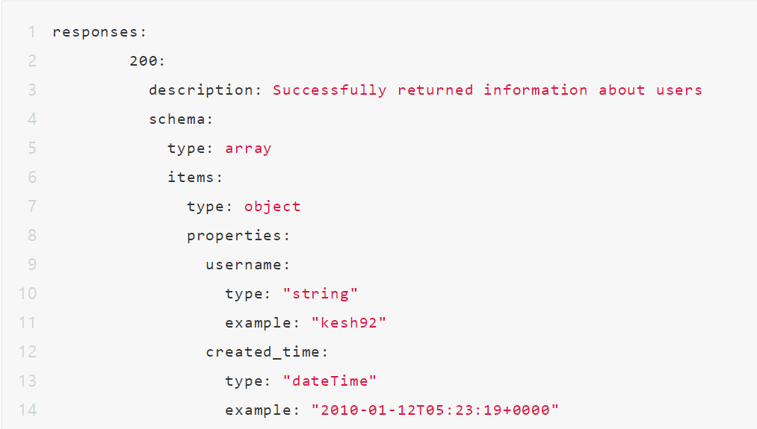Click line number 5 in the gutter
Screen dimensions: 757x429
pos(32,148)
